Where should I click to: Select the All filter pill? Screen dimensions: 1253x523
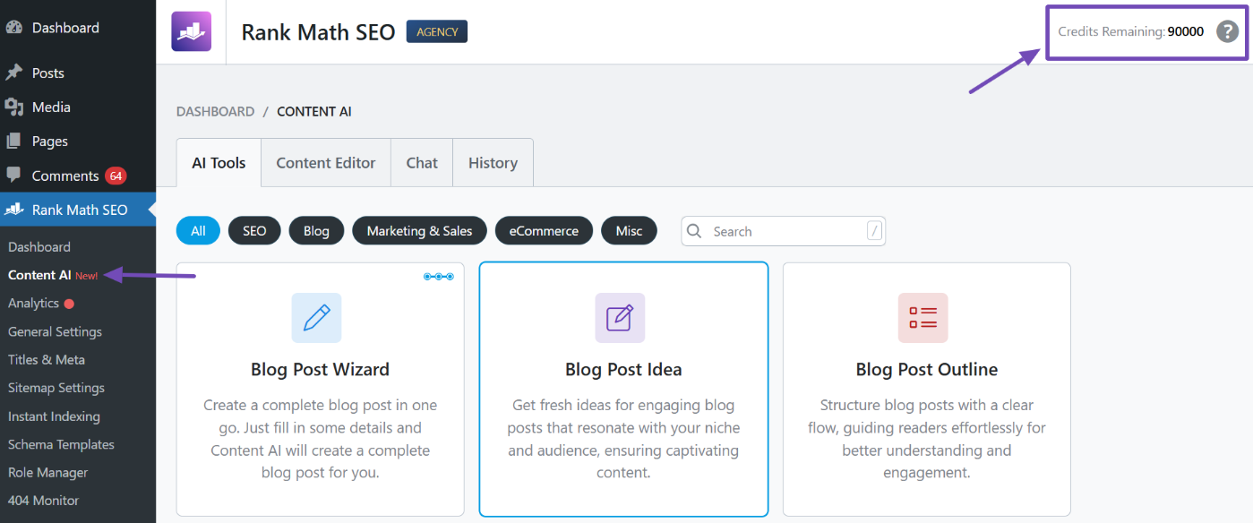pyautogui.click(x=198, y=231)
